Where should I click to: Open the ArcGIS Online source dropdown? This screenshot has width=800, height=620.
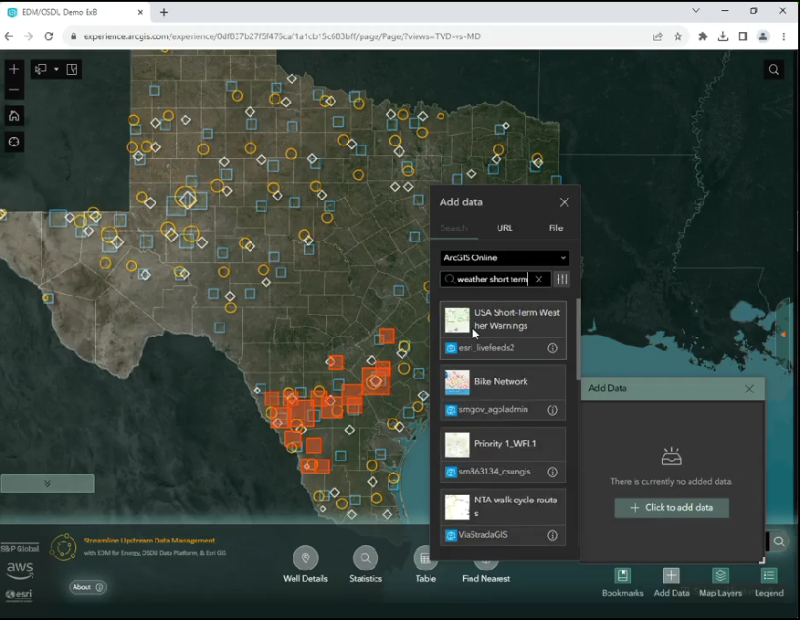click(x=504, y=258)
